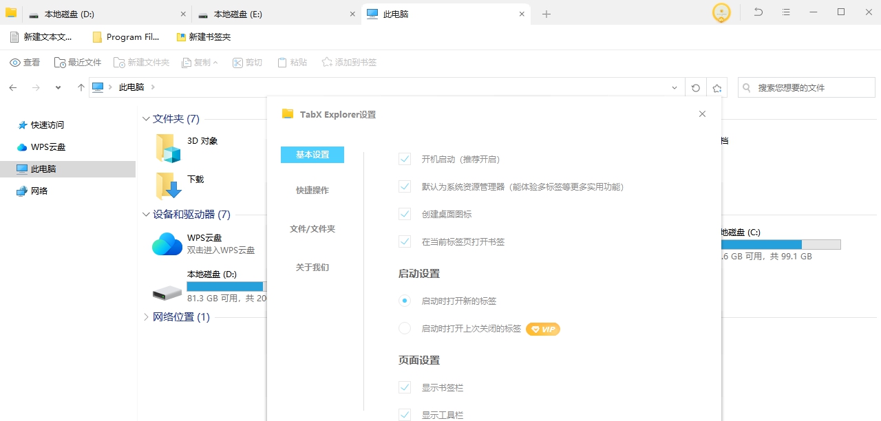Select 启动时打开上次关闭的标签 radio button

405,328
